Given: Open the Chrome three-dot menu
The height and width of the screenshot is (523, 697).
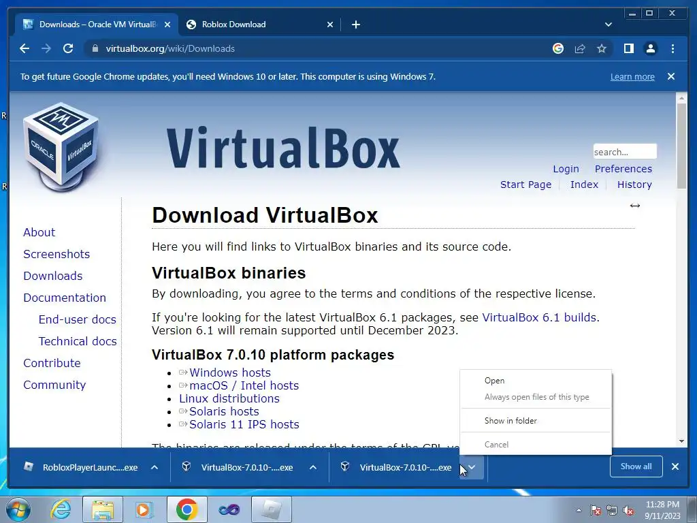Looking at the screenshot, I should 672,48.
